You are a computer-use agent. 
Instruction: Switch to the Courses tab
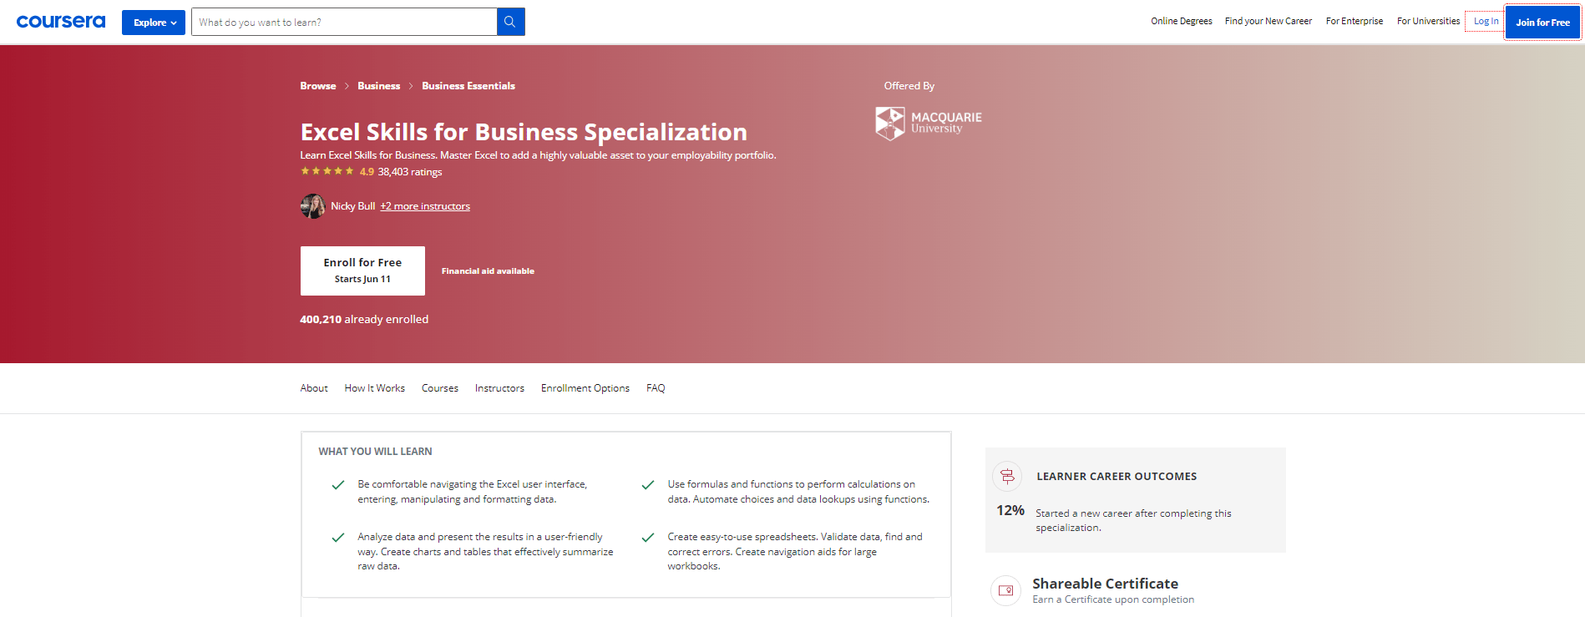(x=439, y=387)
